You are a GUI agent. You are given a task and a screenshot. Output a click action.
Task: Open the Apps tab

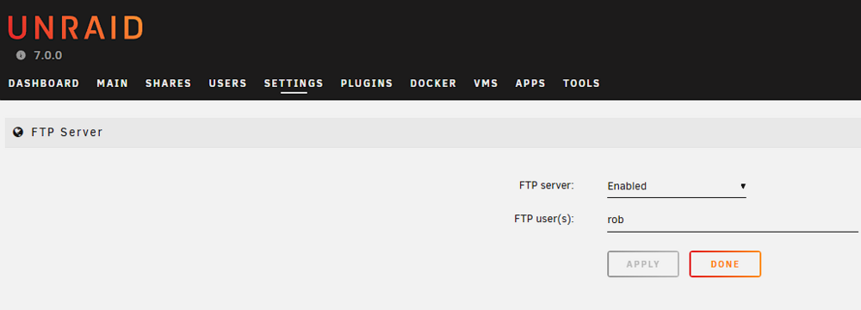coord(530,84)
